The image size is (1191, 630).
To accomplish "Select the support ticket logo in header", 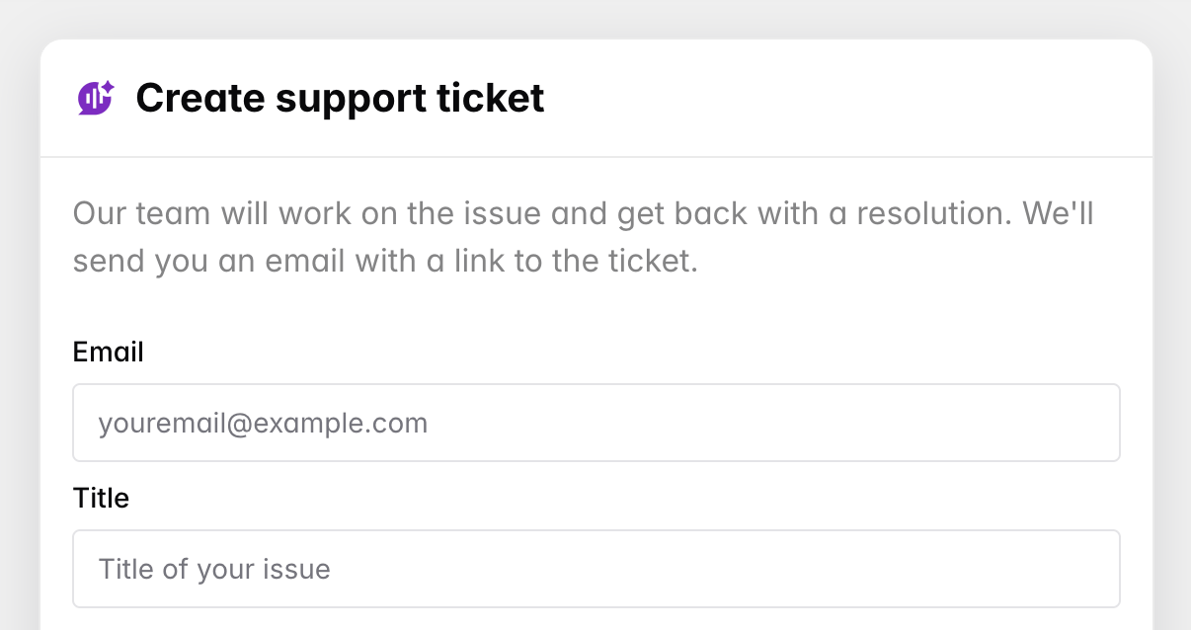I will 96,98.
